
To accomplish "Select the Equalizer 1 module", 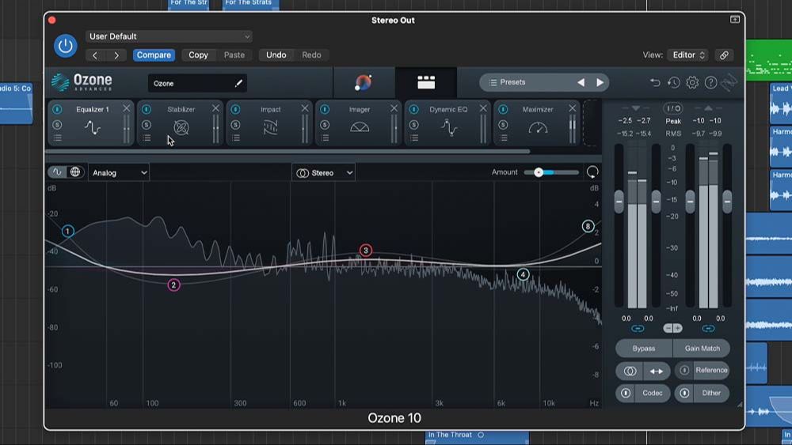I will (91, 123).
